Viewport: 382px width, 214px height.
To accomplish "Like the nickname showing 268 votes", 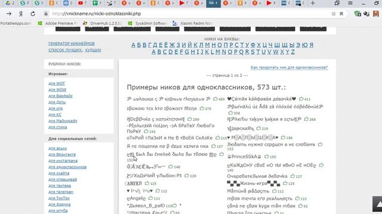I will click(306, 119).
